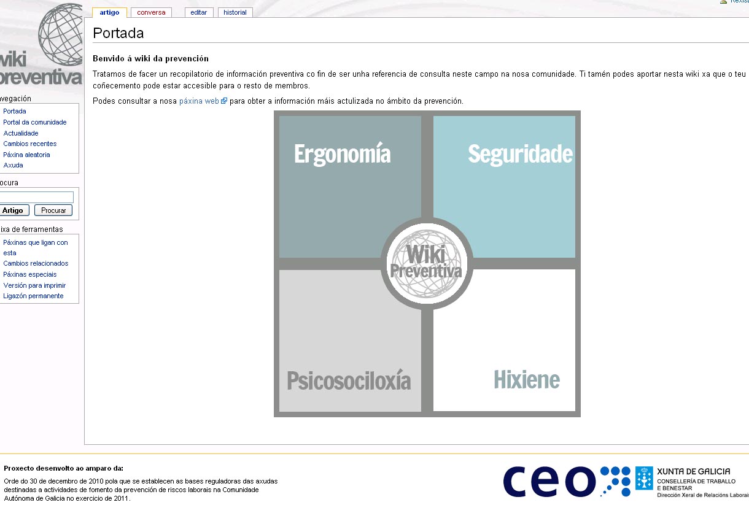The image size is (749, 505).
Task: Open the editar tab
Action: (200, 12)
